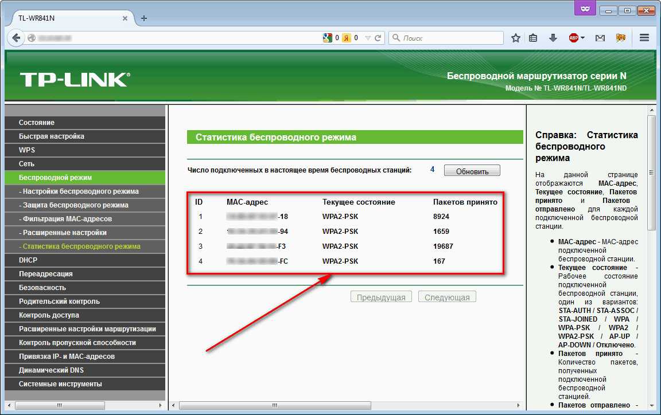
Task: Expand the DHCP menu section
Action: tap(28, 260)
